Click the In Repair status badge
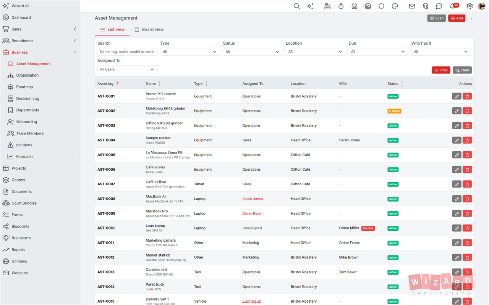This screenshot has width=489, height=305. click(x=394, y=111)
